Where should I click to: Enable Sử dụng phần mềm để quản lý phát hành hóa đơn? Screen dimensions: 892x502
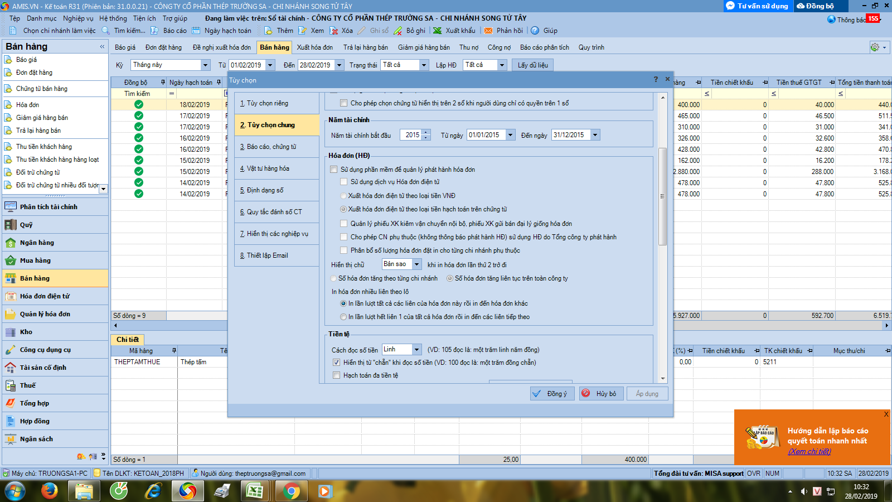click(x=334, y=170)
